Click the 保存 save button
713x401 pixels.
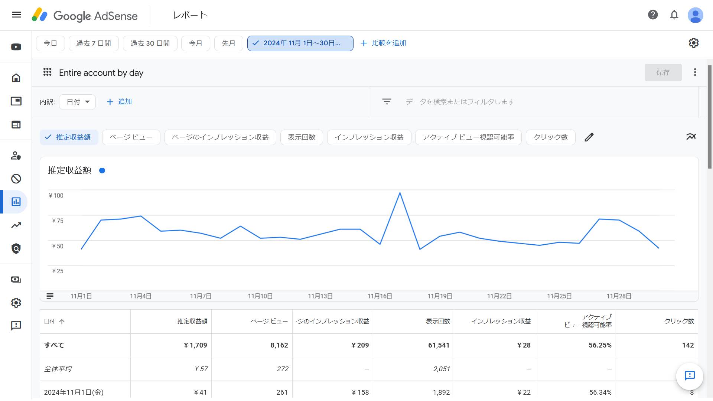click(x=663, y=72)
